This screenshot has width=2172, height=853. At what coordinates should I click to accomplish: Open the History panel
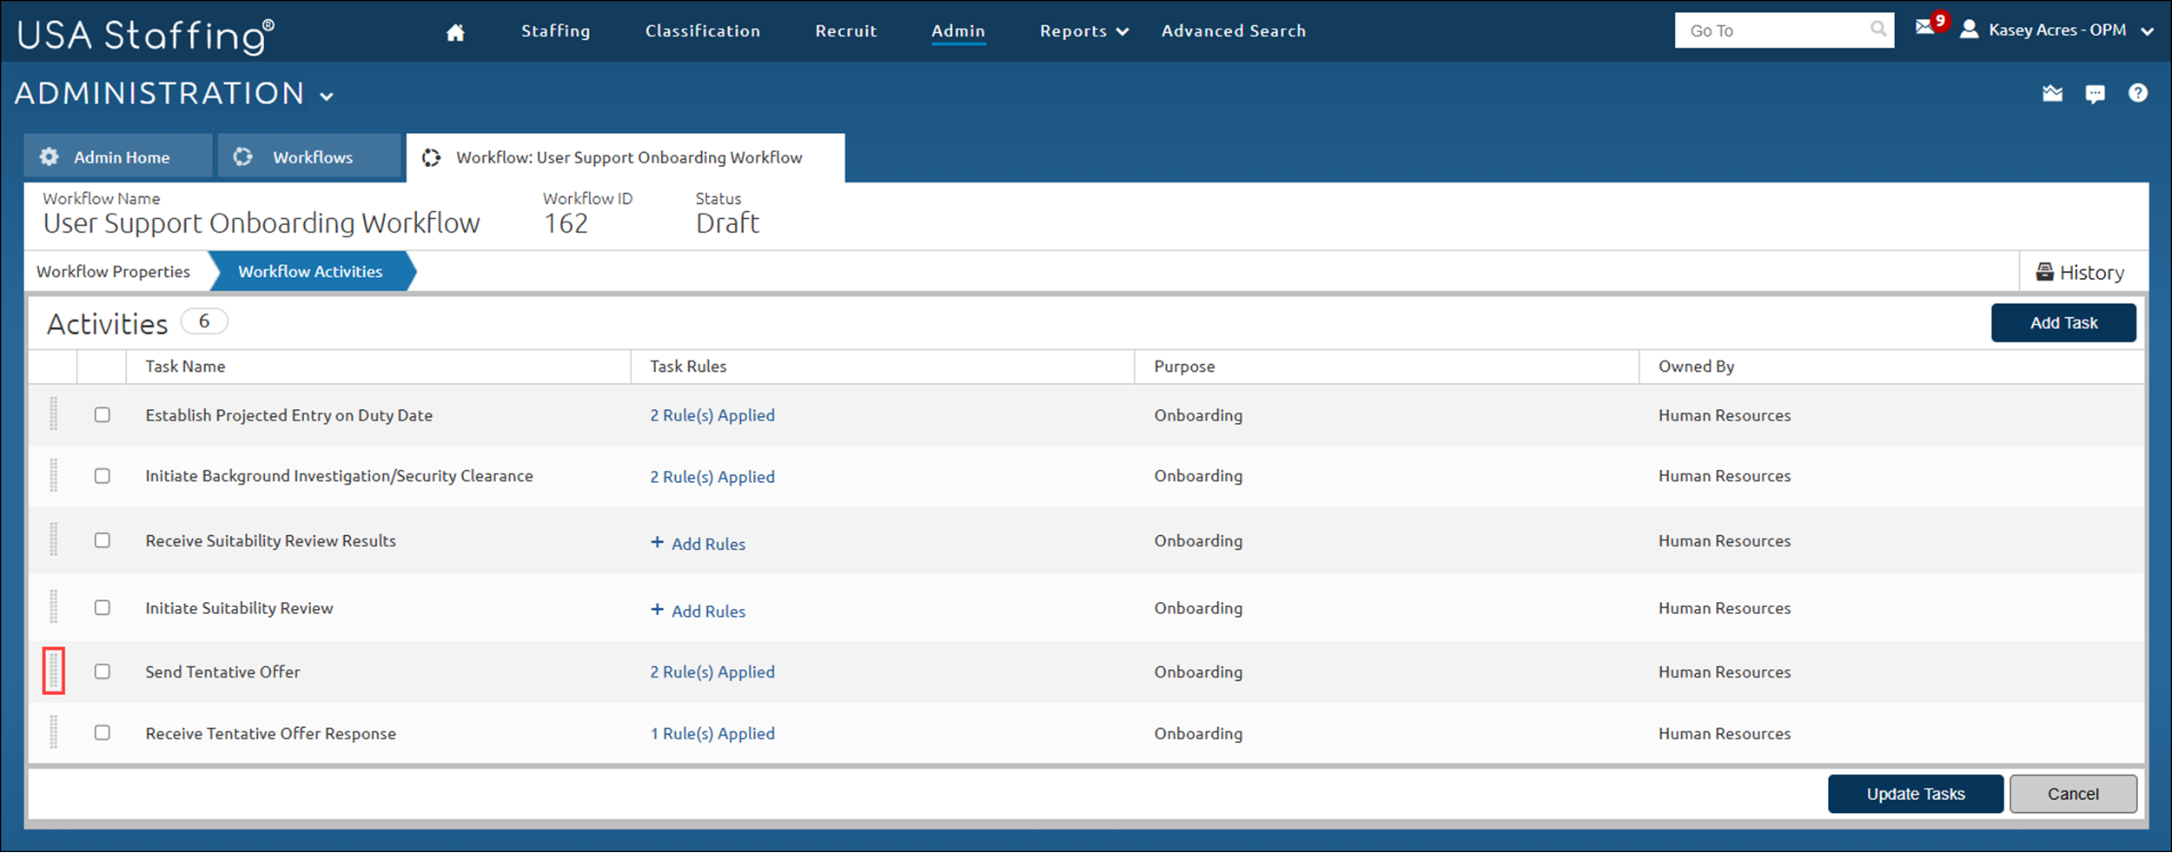[x=2081, y=273]
